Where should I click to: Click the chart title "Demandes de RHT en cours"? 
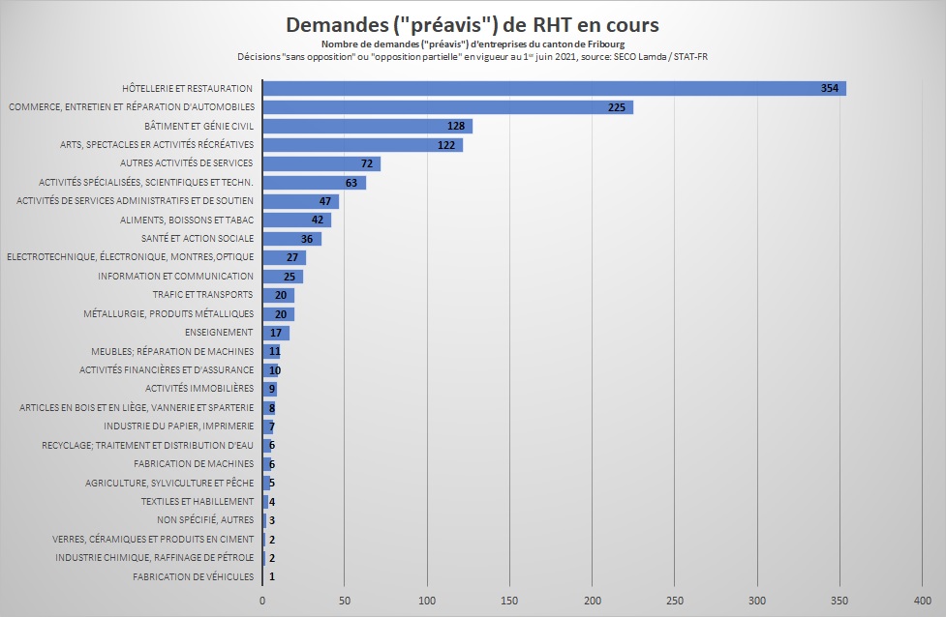click(x=473, y=24)
